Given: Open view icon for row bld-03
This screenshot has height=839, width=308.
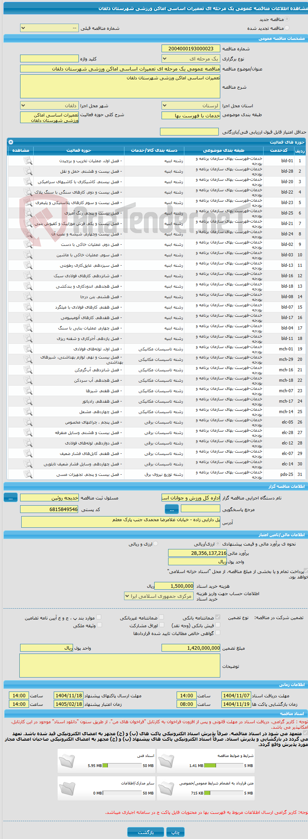Looking at the screenshot, I should [28, 255].
